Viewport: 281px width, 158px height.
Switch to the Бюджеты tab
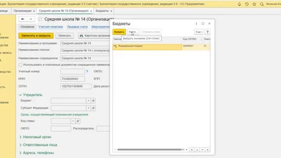click(102, 11)
